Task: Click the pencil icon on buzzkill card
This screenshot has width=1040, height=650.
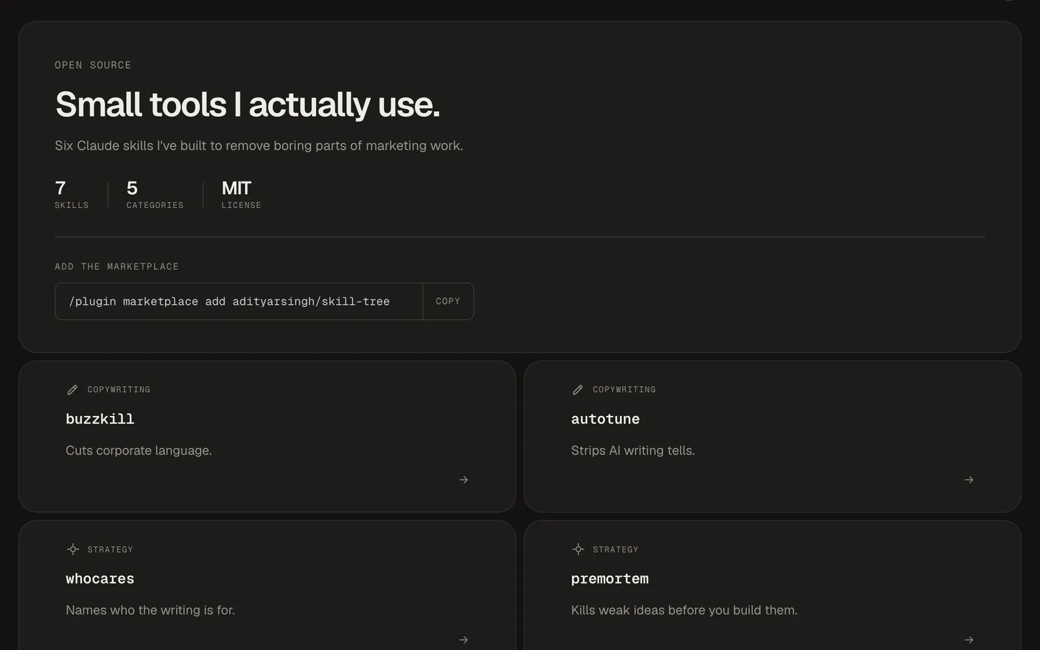Action: click(x=72, y=390)
